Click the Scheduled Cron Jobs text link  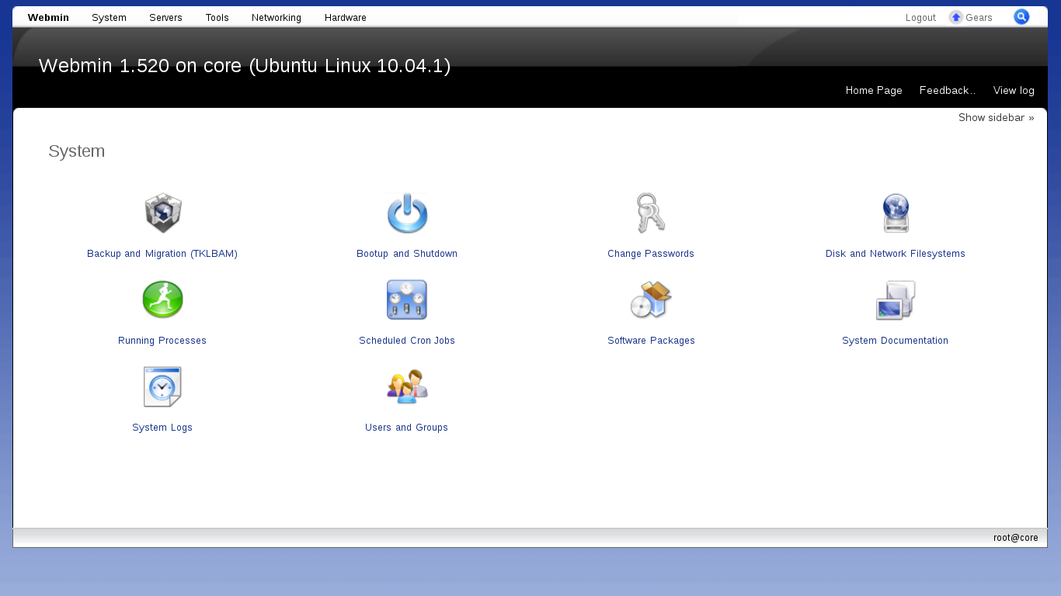tap(407, 341)
